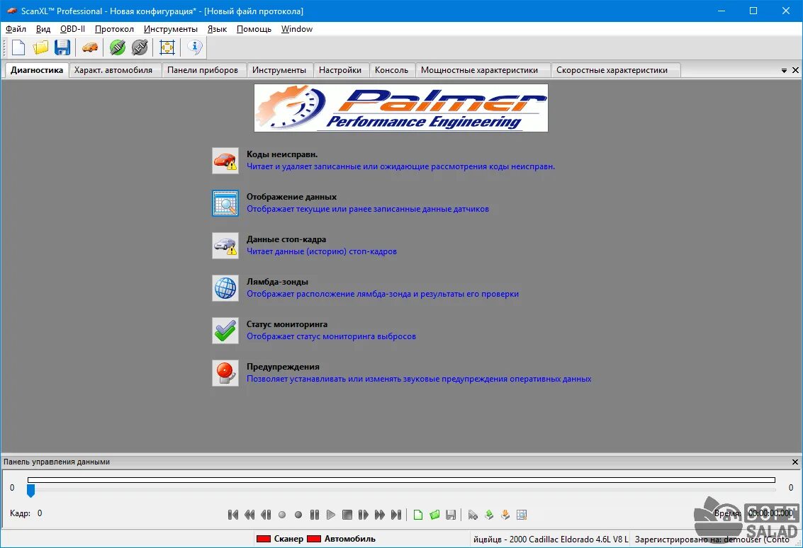803x548 pixels.
Task: Close the Панель управления данными panel
Action: (x=795, y=462)
